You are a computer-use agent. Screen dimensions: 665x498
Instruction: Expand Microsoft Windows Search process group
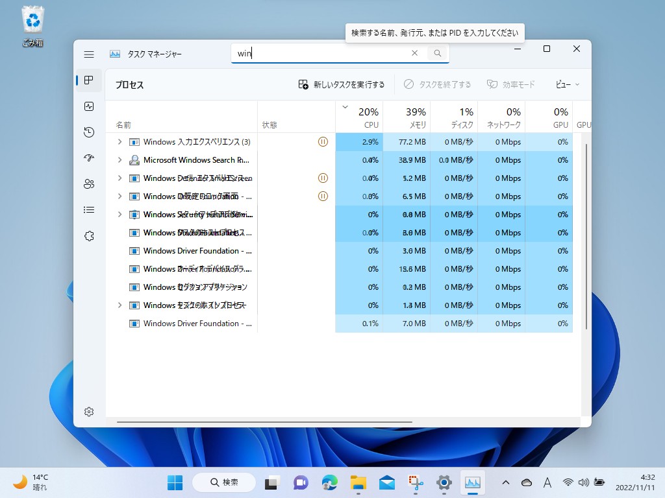119,160
